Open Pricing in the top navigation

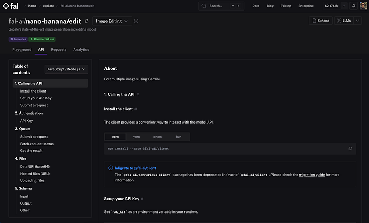pyautogui.click(x=286, y=6)
